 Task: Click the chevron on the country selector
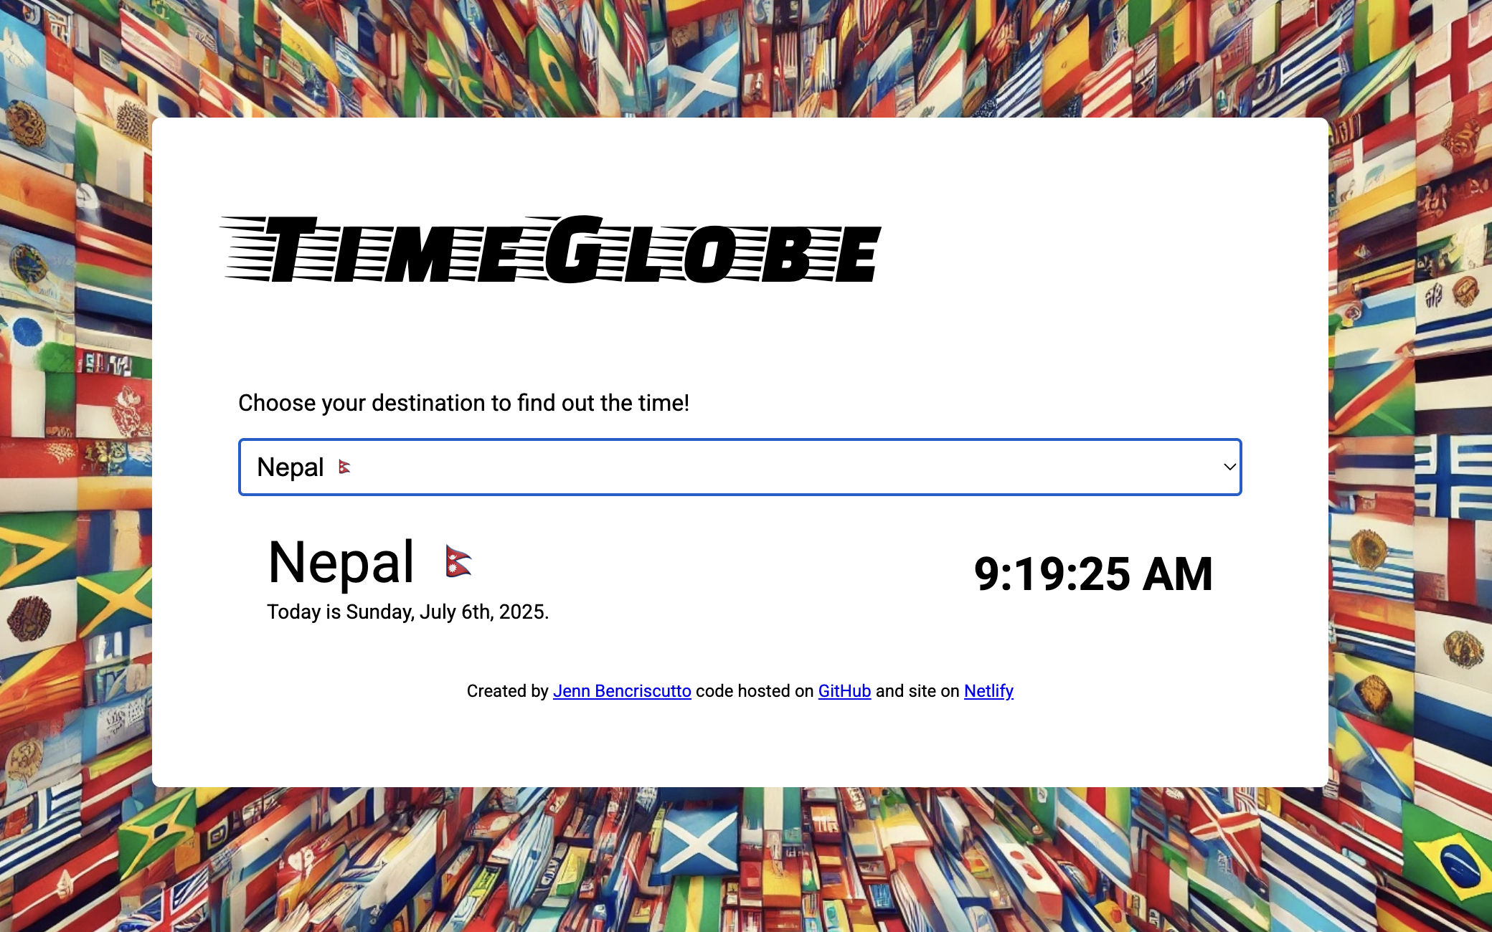click(x=1229, y=467)
